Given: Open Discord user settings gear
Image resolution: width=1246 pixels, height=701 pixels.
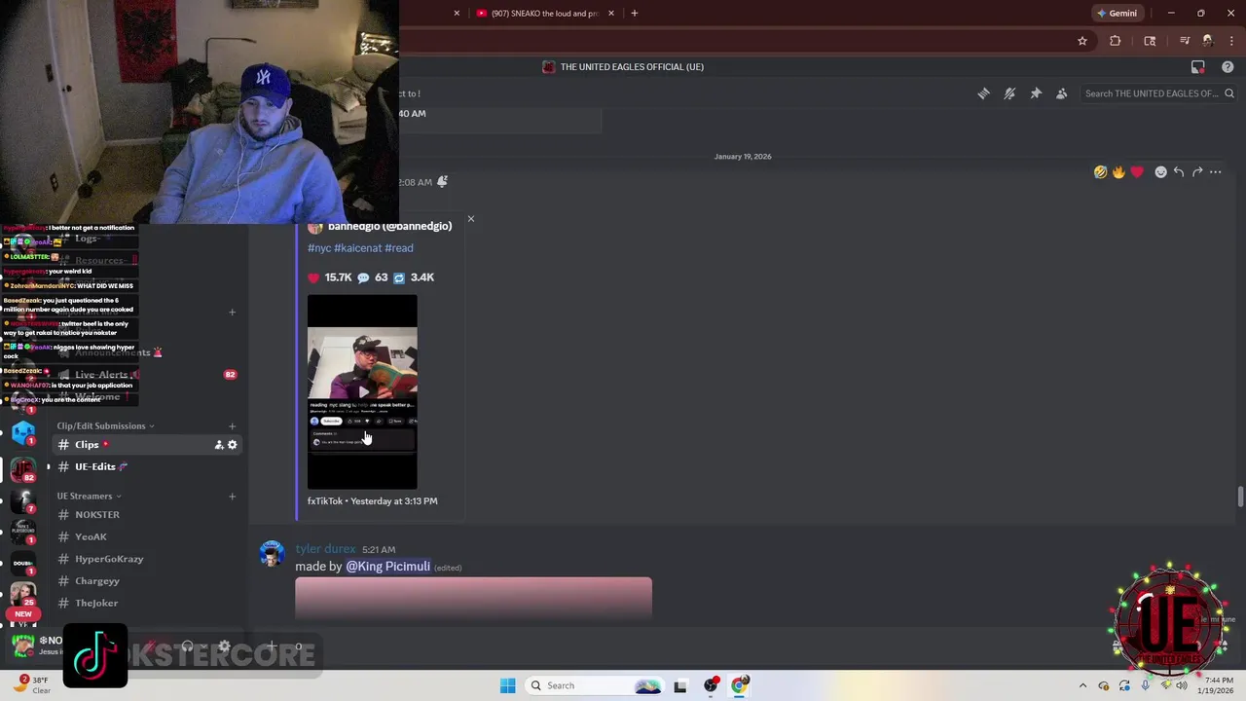Looking at the screenshot, I should point(224,646).
